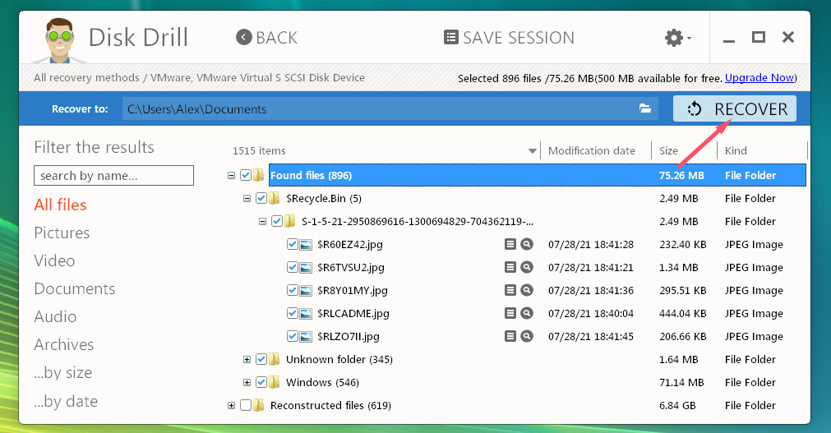This screenshot has height=433, width=831.
Task: Collapse the Found files tree node
Action: tap(231, 176)
